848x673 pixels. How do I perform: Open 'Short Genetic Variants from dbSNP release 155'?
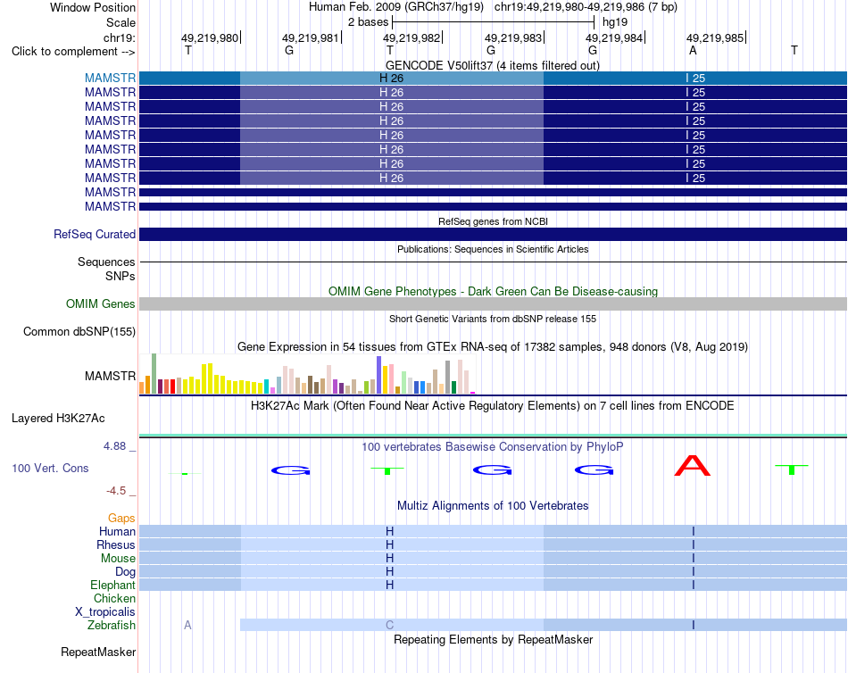(493, 319)
